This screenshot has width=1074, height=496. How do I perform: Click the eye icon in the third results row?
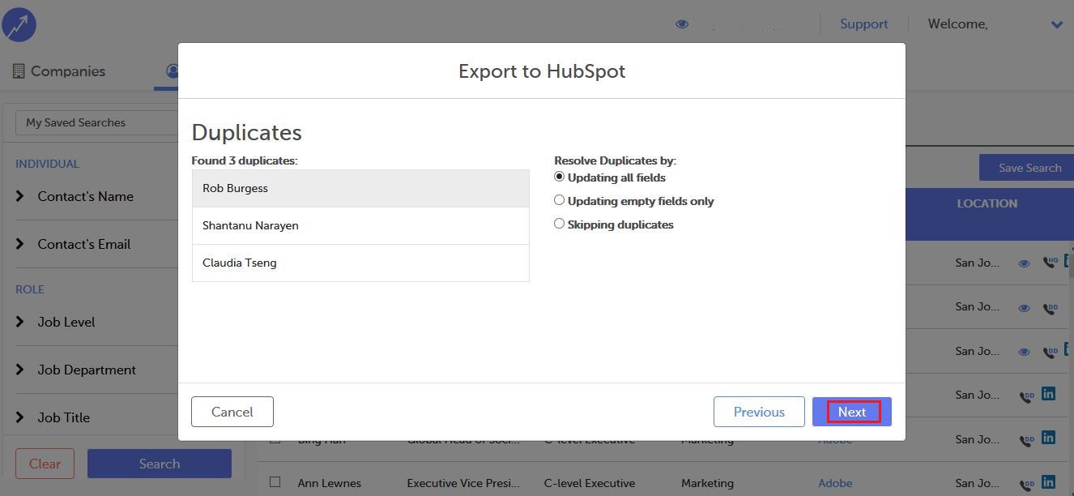[x=1025, y=352]
